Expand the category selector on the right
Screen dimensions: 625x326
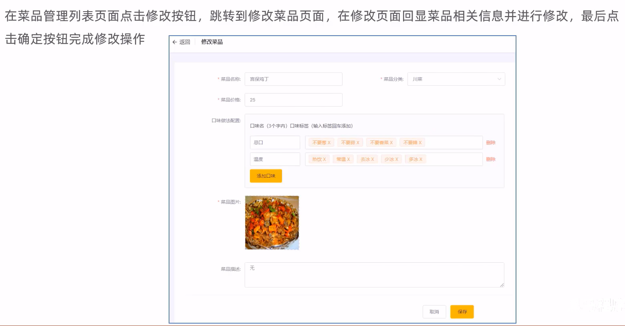point(456,79)
